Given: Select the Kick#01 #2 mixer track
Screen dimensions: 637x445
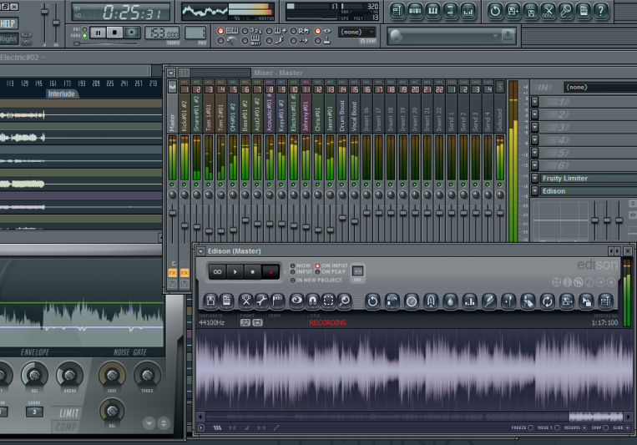Looking at the screenshot, I should [185, 116].
